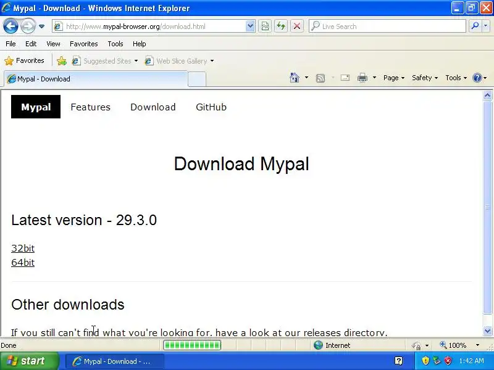
Task: Download the 32bit version link
Action: tap(23, 249)
